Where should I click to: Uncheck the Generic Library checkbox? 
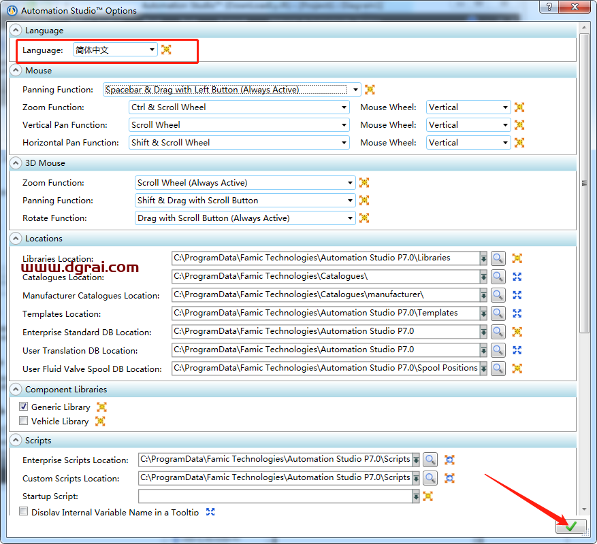coord(23,407)
